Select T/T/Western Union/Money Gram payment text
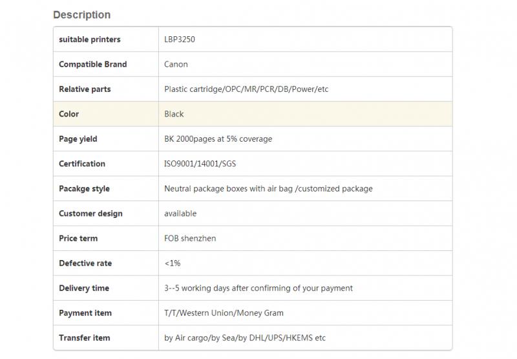517x359 pixels. tap(224, 313)
